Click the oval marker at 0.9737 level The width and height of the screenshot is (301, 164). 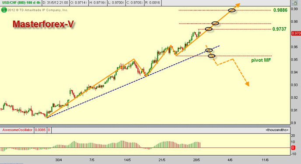click(209, 29)
